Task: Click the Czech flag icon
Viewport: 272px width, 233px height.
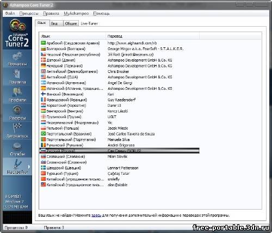Action: coord(43,54)
